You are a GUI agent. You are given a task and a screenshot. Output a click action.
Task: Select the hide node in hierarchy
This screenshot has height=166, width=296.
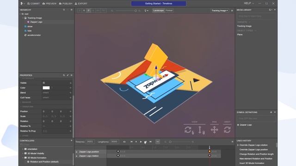(30, 31)
